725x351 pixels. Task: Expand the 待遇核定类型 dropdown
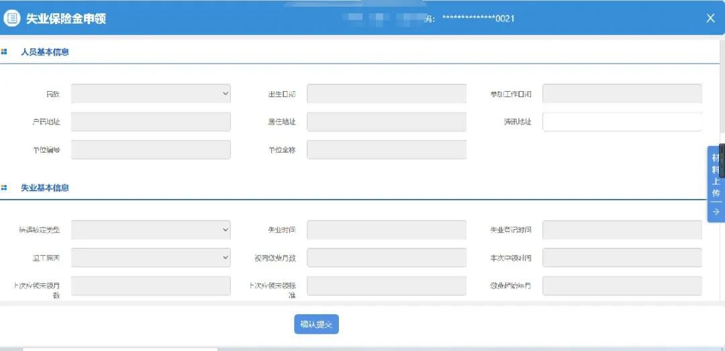tap(150, 230)
